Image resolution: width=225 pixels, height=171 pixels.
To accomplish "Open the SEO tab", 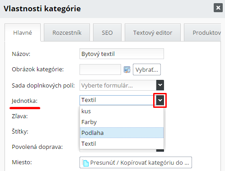I will point(107,32).
